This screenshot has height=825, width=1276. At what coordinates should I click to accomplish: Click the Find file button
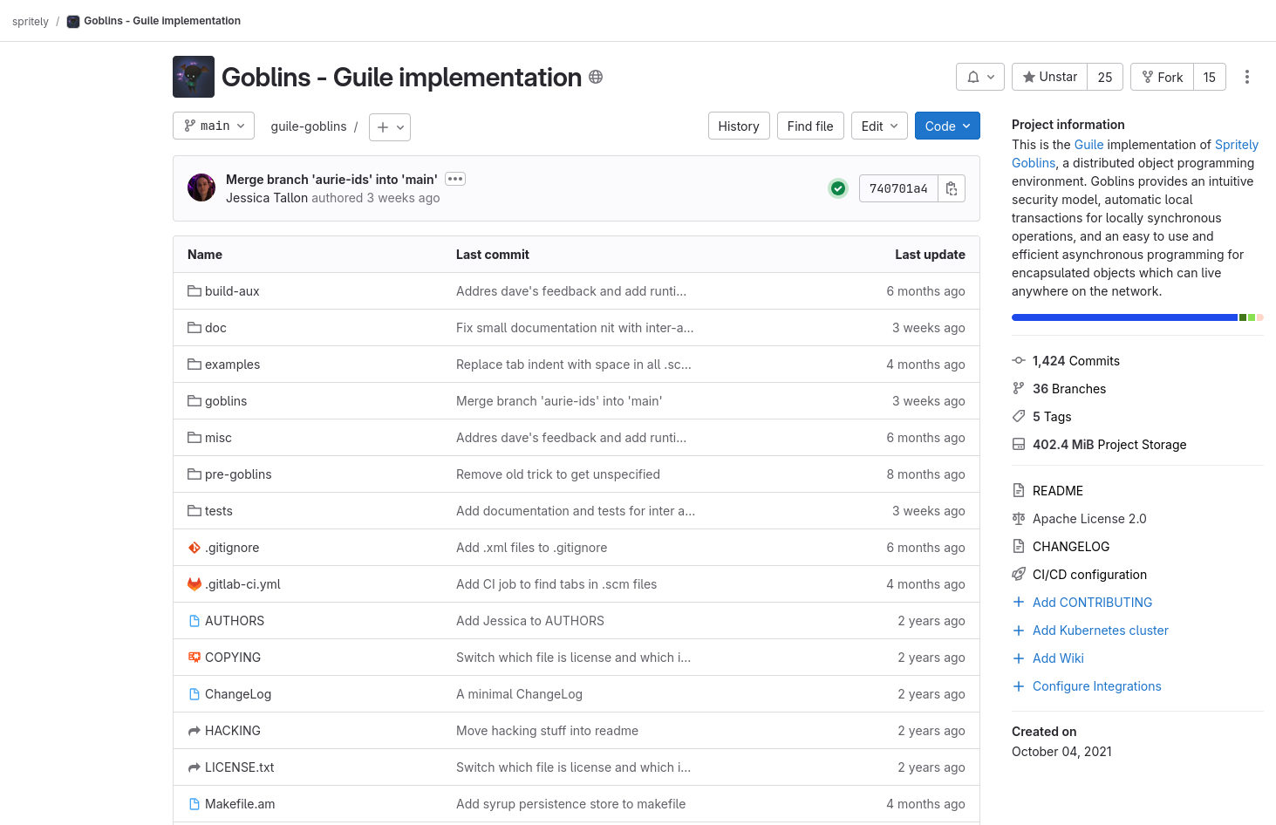(x=810, y=126)
